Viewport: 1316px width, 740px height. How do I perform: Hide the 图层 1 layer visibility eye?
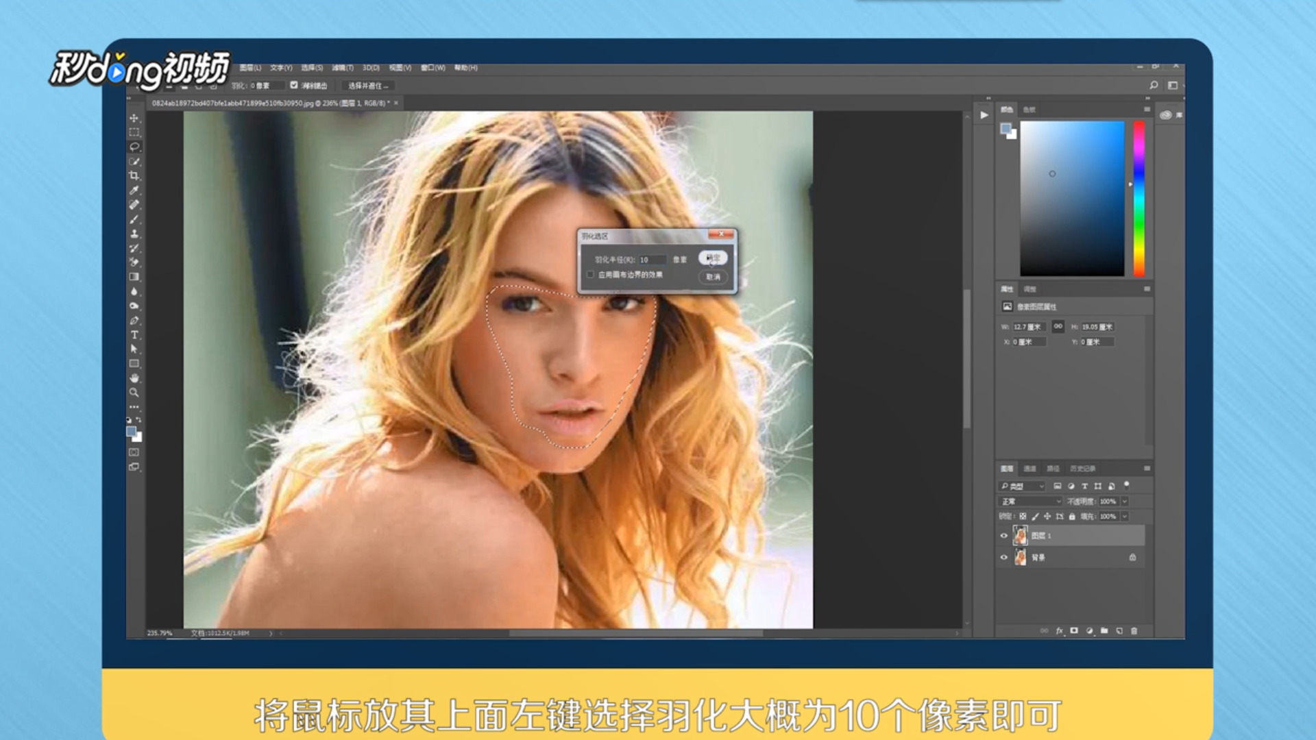1004,536
